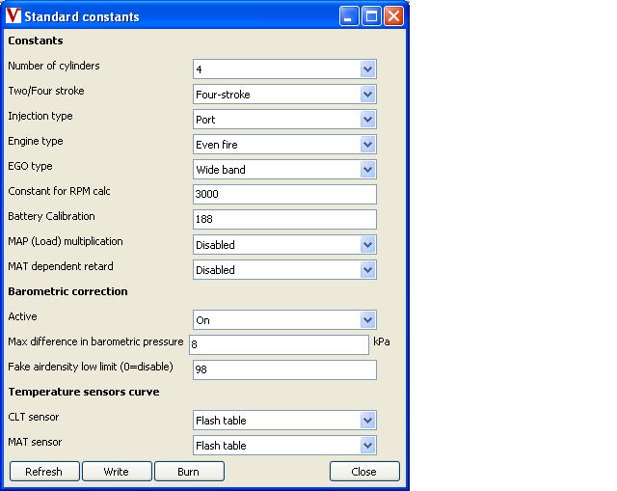Click the "Battery Calibration" label

coord(51,216)
